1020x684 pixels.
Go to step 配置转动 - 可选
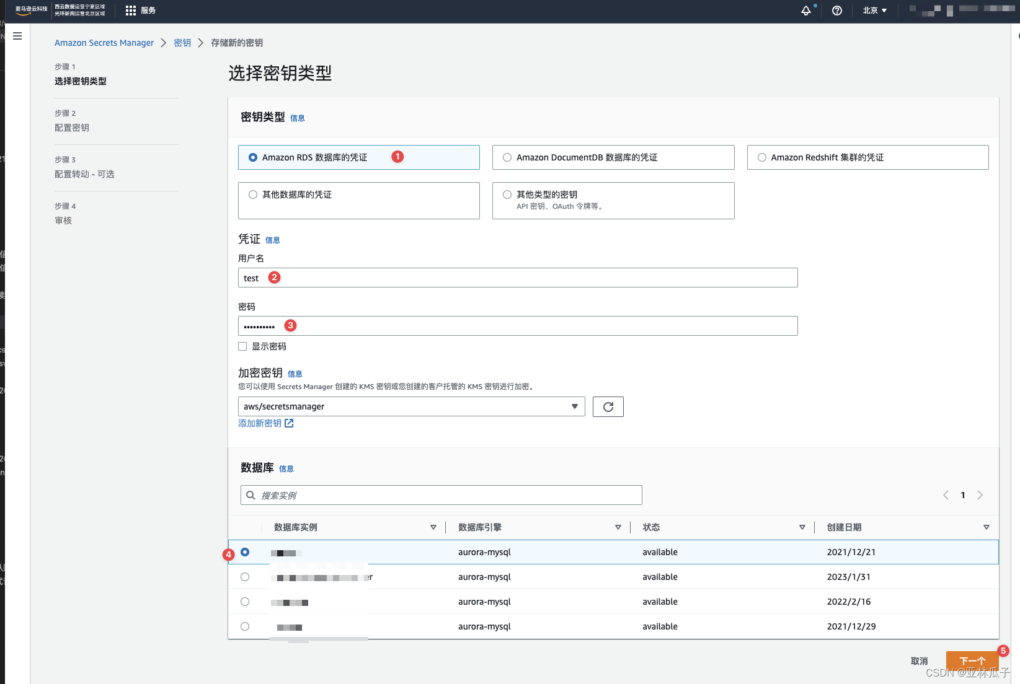click(84, 174)
